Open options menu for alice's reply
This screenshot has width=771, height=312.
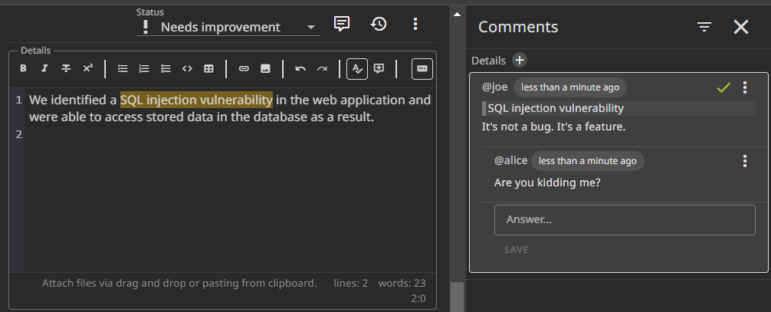coord(745,161)
